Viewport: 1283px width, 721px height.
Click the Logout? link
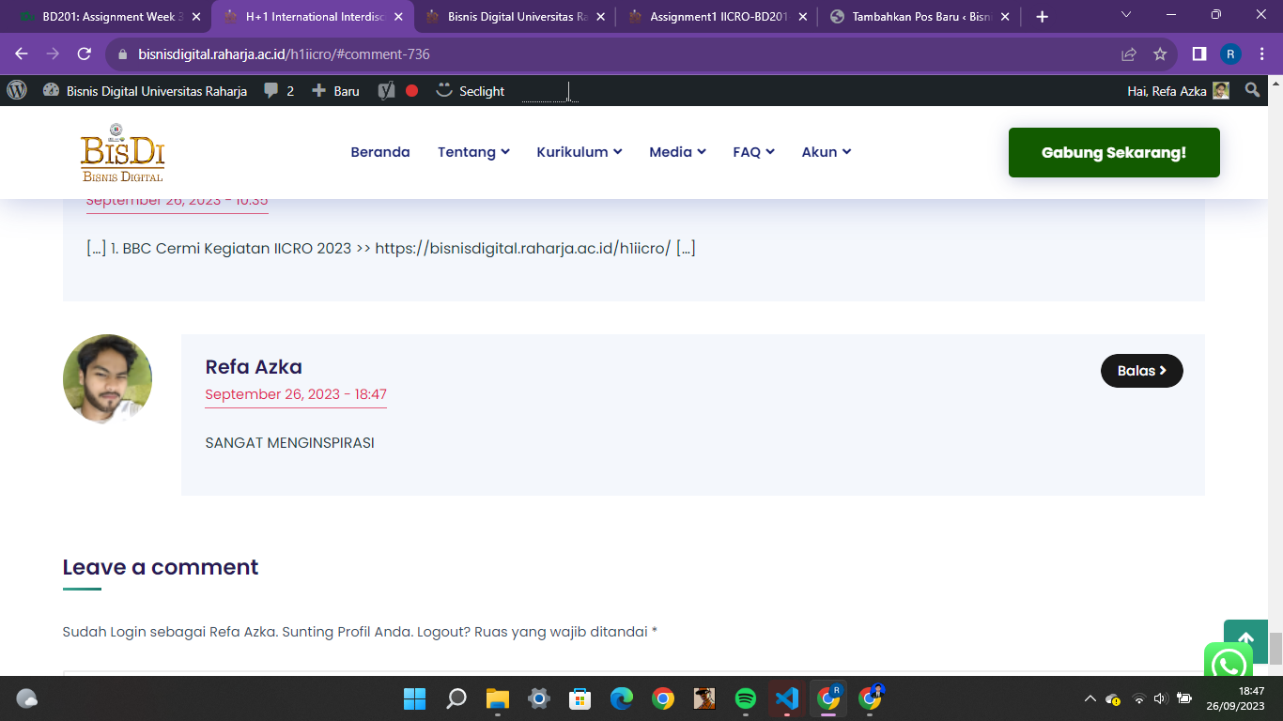tap(444, 632)
